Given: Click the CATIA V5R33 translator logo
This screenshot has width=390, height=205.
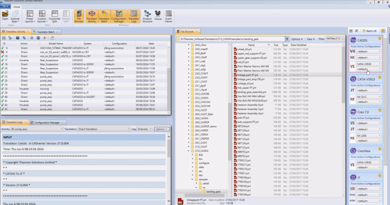Looking at the screenshot, I should tap(353, 79).
